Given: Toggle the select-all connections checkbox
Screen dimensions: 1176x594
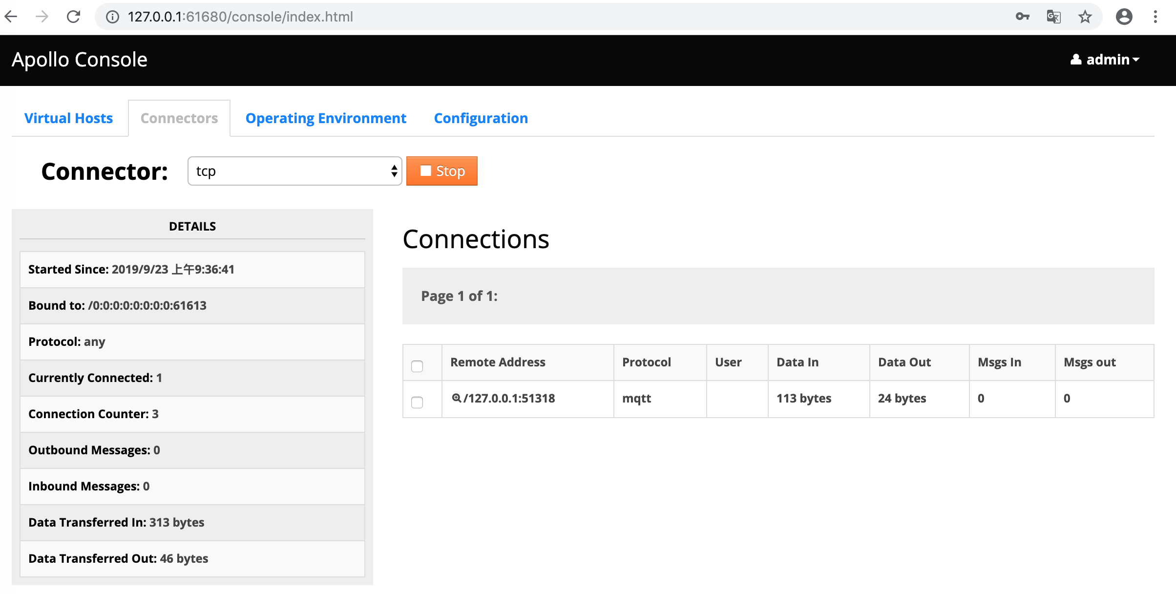Looking at the screenshot, I should coord(417,366).
